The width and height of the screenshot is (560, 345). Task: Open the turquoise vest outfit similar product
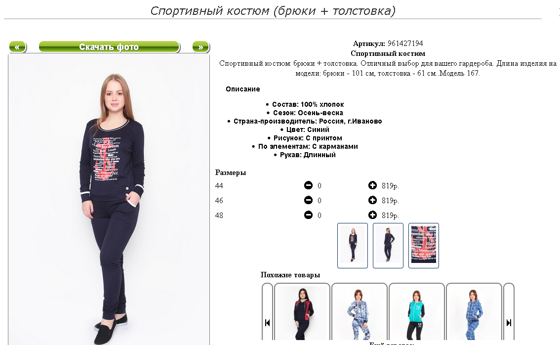tap(417, 312)
